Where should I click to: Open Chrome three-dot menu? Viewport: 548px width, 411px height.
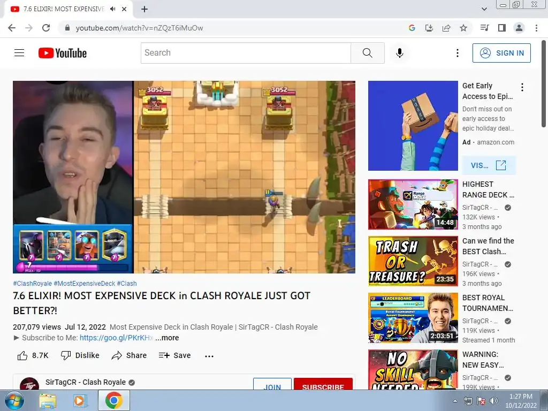click(x=536, y=28)
